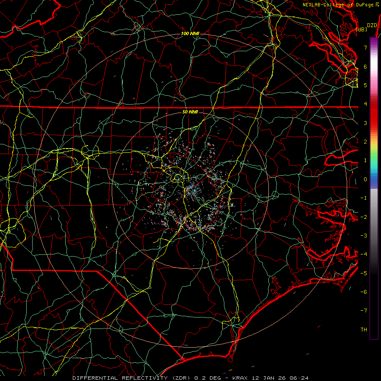
Task: Click the DZD legend title
Action: click(x=372, y=25)
